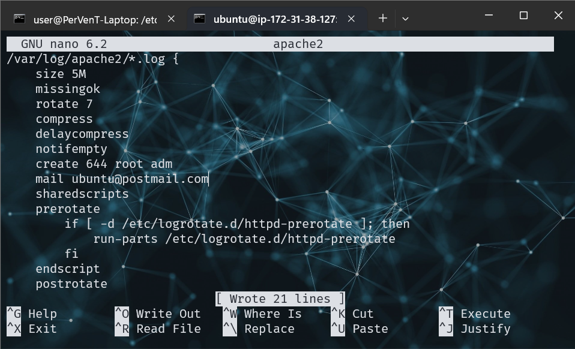Click the 'rotate 7' line
Image resolution: width=575 pixels, height=349 pixels.
click(64, 104)
